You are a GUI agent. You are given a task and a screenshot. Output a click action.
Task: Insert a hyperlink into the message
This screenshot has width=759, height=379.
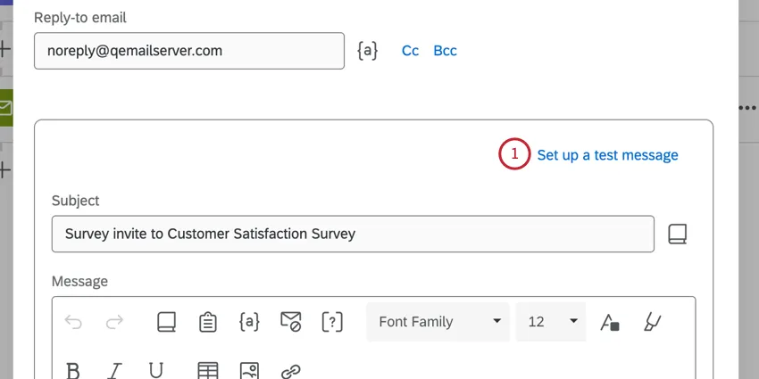coord(291,371)
